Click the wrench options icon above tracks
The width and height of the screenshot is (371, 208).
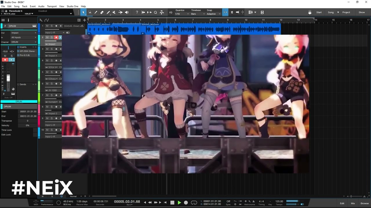[x=41, y=20]
